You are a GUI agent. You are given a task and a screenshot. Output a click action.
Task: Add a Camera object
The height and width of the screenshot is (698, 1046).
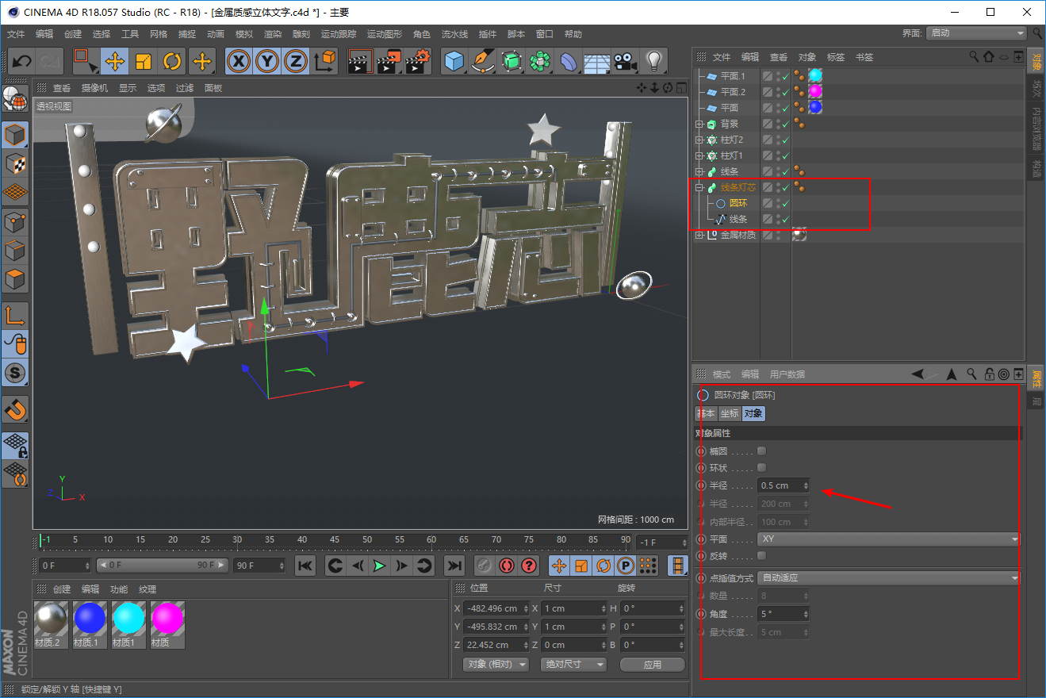[x=626, y=61]
